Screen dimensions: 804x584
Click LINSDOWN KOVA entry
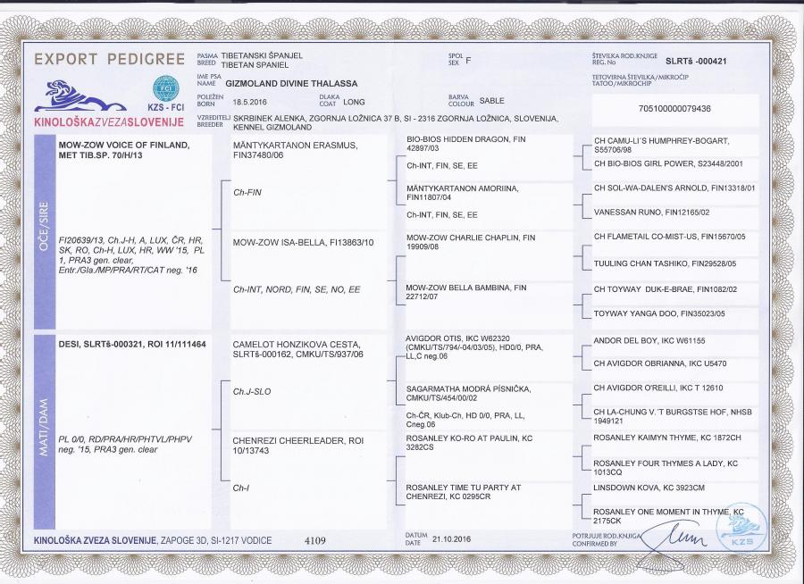click(649, 487)
